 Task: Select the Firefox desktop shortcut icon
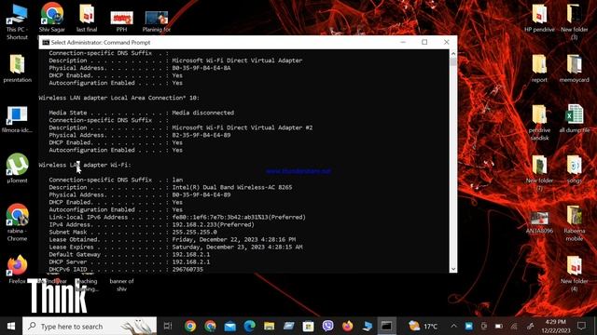pos(17,265)
